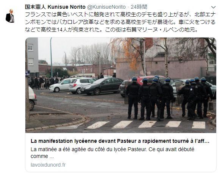Open the tweet via 24時間 timestamp
The width and height of the screenshot is (220, 175).
point(139,7)
